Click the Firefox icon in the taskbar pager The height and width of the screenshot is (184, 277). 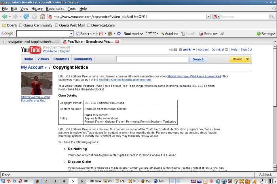pos(37,181)
